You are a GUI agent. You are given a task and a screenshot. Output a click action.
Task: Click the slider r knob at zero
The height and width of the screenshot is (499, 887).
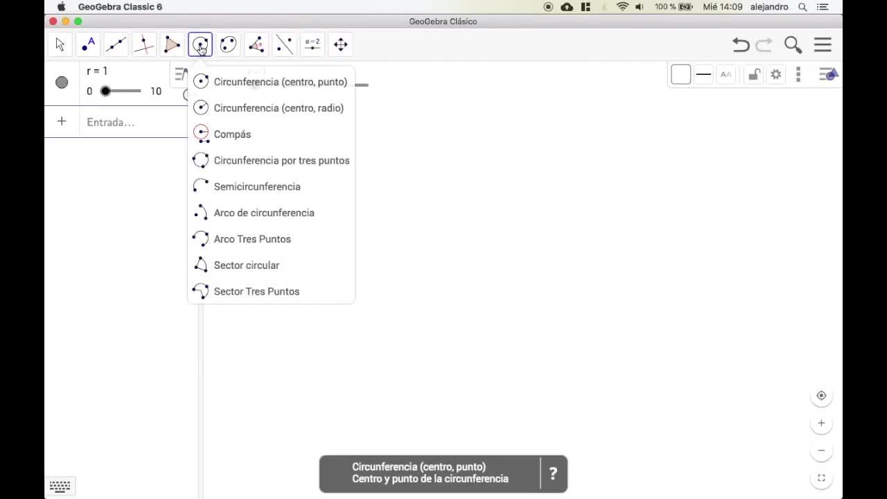click(x=105, y=91)
